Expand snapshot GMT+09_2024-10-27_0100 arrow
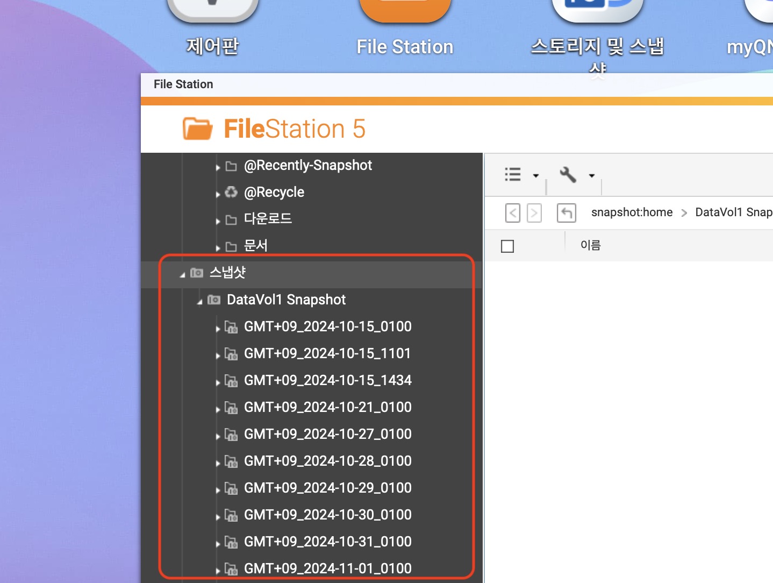The width and height of the screenshot is (773, 583). pyautogui.click(x=218, y=436)
